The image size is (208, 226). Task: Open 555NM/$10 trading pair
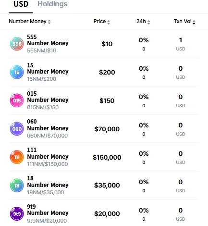(41, 50)
